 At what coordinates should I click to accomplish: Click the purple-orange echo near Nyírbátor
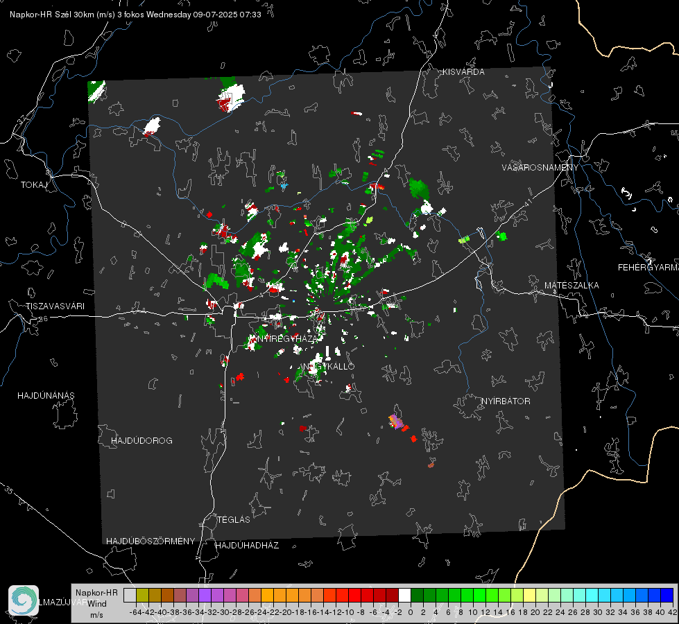pyautogui.click(x=396, y=422)
